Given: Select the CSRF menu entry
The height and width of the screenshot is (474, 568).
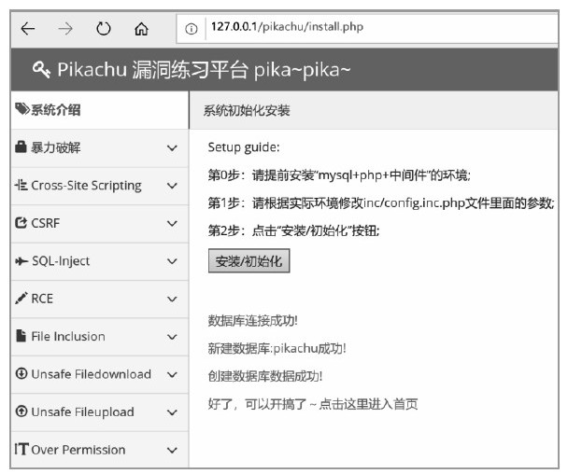Looking at the screenshot, I should click(x=100, y=223).
